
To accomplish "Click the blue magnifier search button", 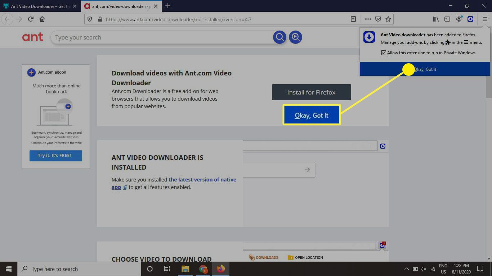I will (x=279, y=37).
